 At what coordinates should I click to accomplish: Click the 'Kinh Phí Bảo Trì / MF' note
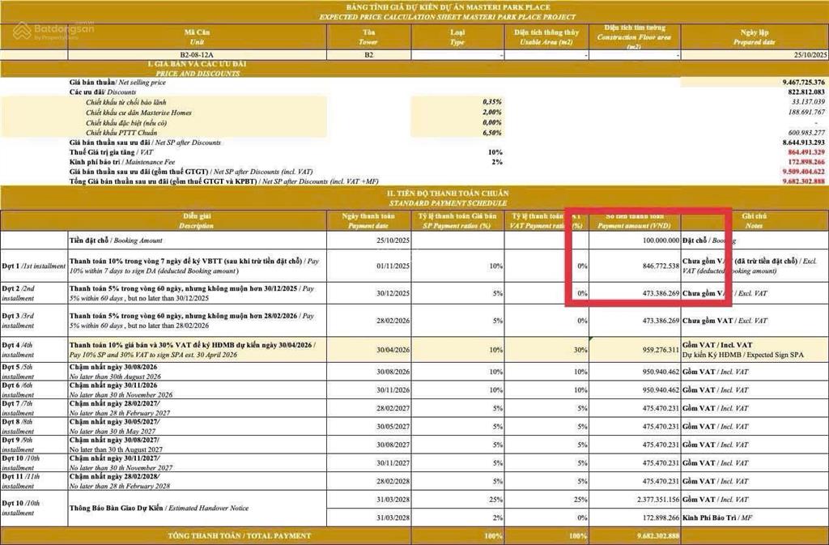(x=717, y=518)
